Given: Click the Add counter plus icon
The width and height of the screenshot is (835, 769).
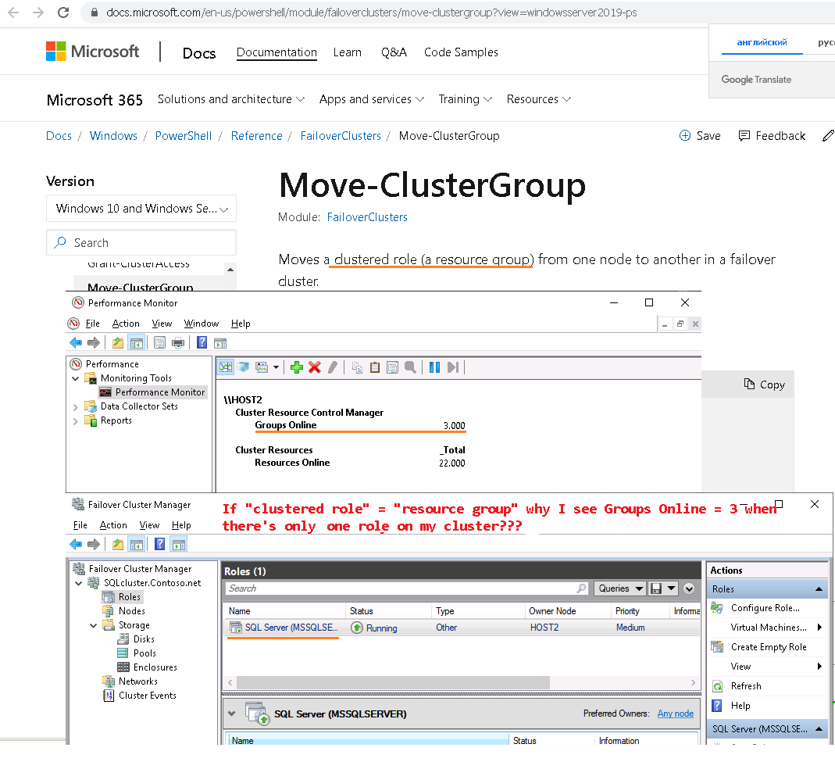Looking at the screenshot, I should click(295, 367).
